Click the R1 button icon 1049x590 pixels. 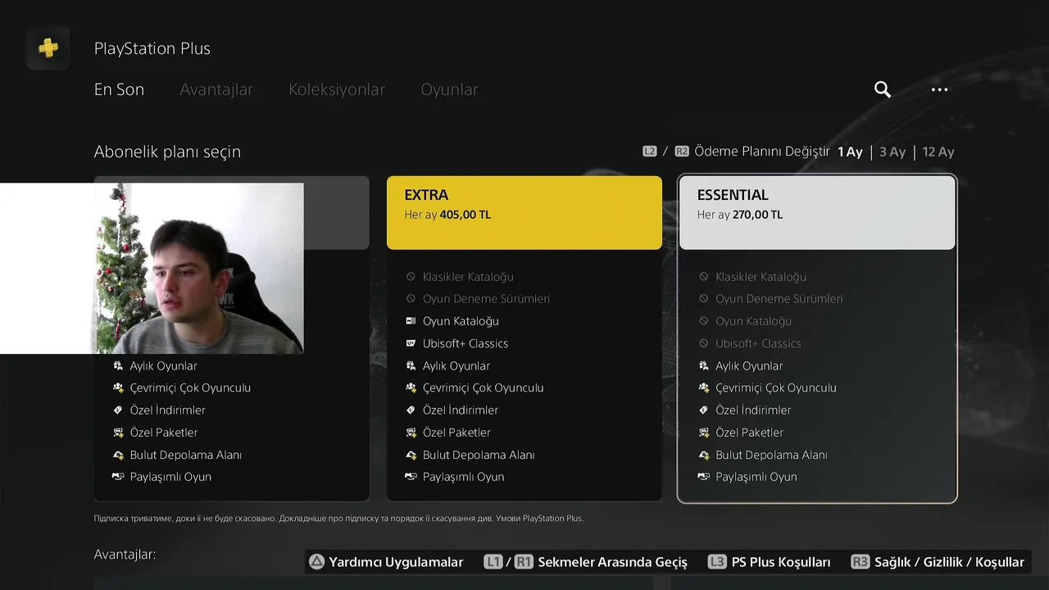click(x=524, y=562)
